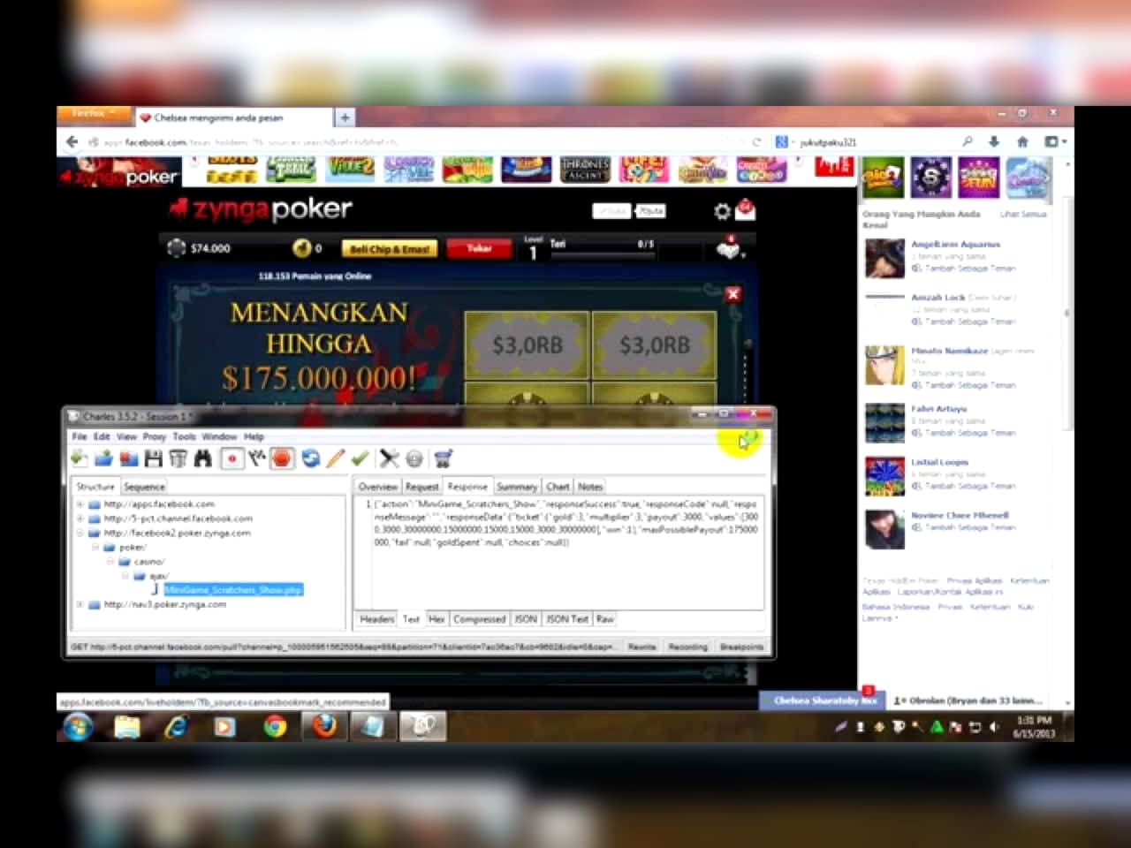Click the New Session icon in Charles toolbar
Screen dimensions: 1131x848
79,458
